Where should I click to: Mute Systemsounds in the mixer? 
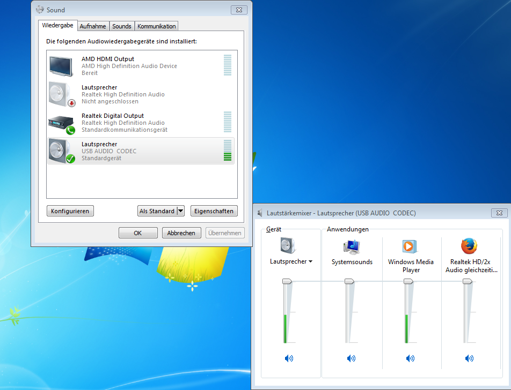tap(351, 358)
